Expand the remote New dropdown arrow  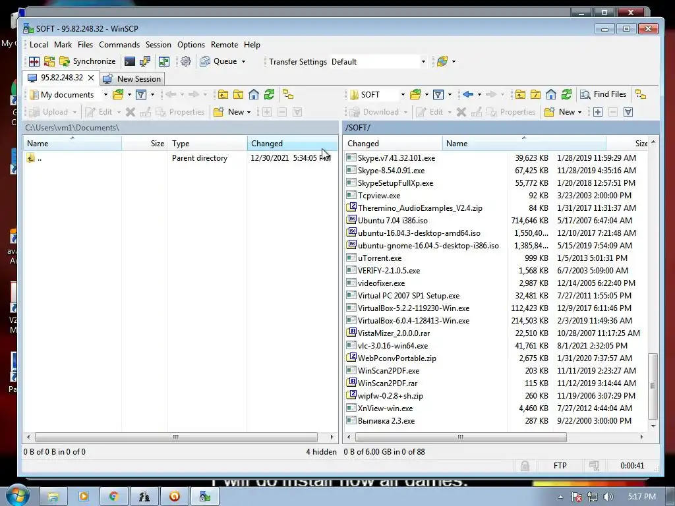pos(580,112)
